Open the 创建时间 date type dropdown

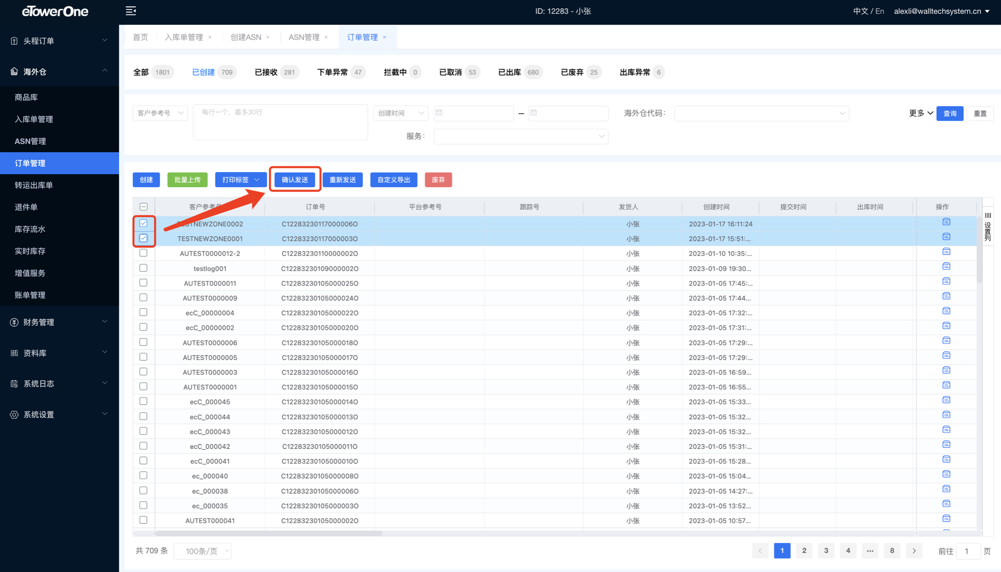click(x=401, y=113)
